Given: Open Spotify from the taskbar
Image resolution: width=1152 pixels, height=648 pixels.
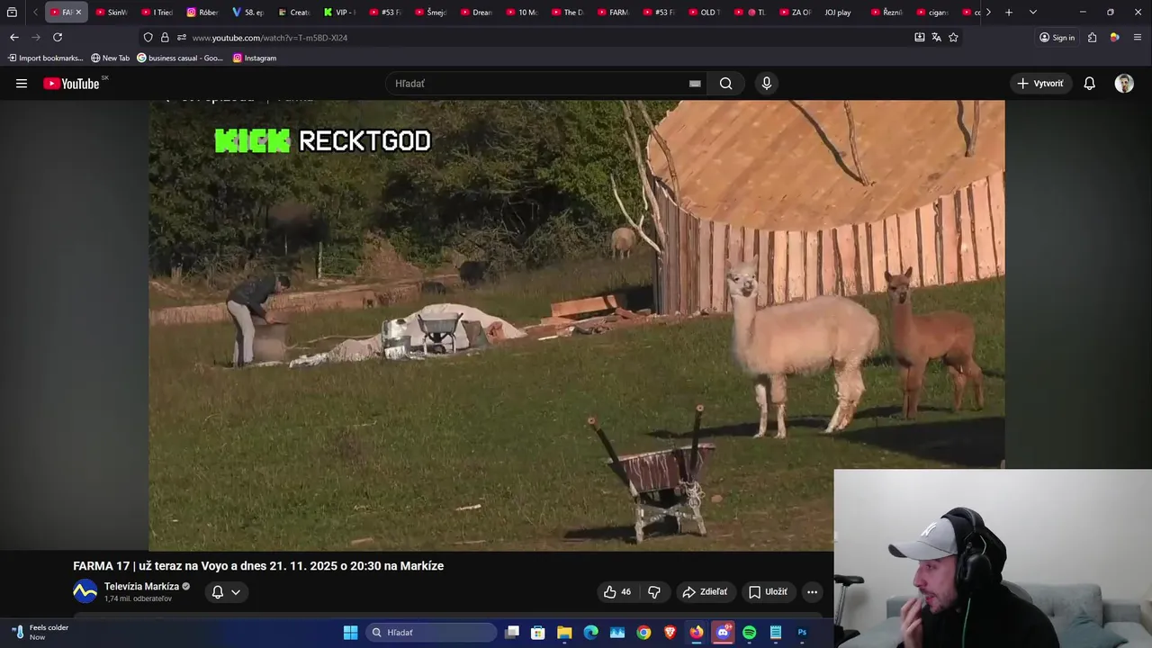Looking at the screenshot, I should pos(750,633).
